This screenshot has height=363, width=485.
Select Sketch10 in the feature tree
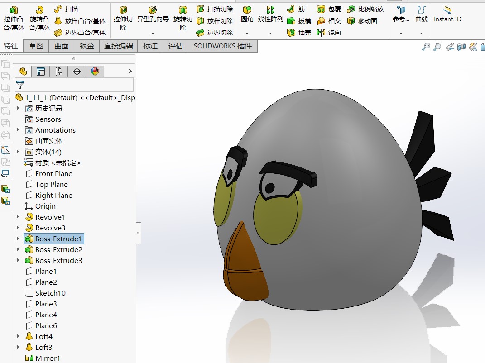click(x=45, y=293)
